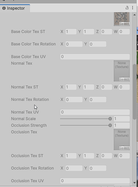This screenshot has height=187, width=138.
Task: Click the Occlusion Tex UV field
Action: (x=95, y=181)
